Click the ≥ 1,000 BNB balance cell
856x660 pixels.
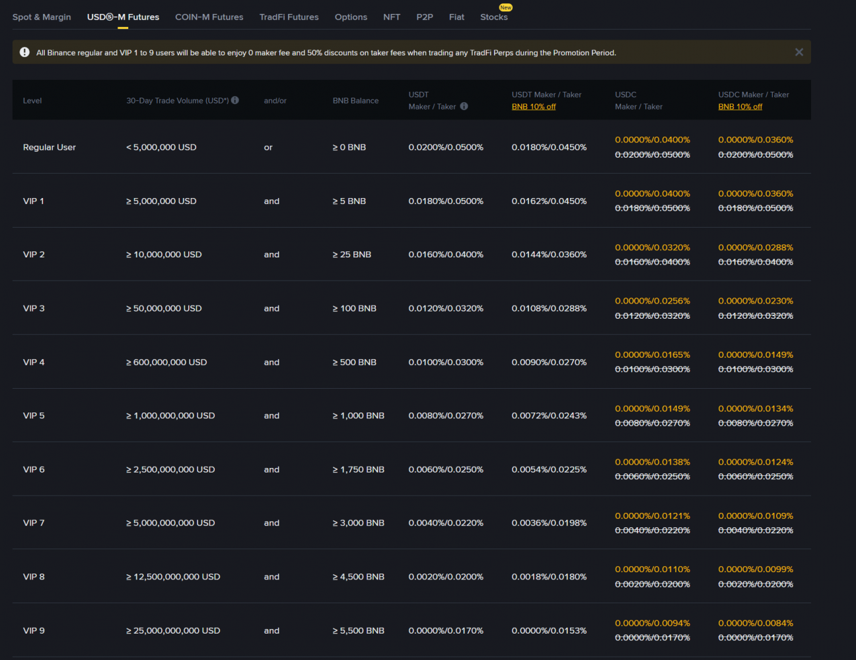click(359, 416)
